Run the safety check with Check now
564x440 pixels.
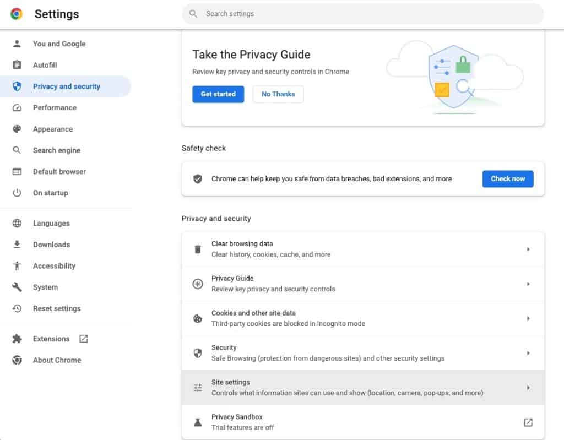click(x=508, y=179)
